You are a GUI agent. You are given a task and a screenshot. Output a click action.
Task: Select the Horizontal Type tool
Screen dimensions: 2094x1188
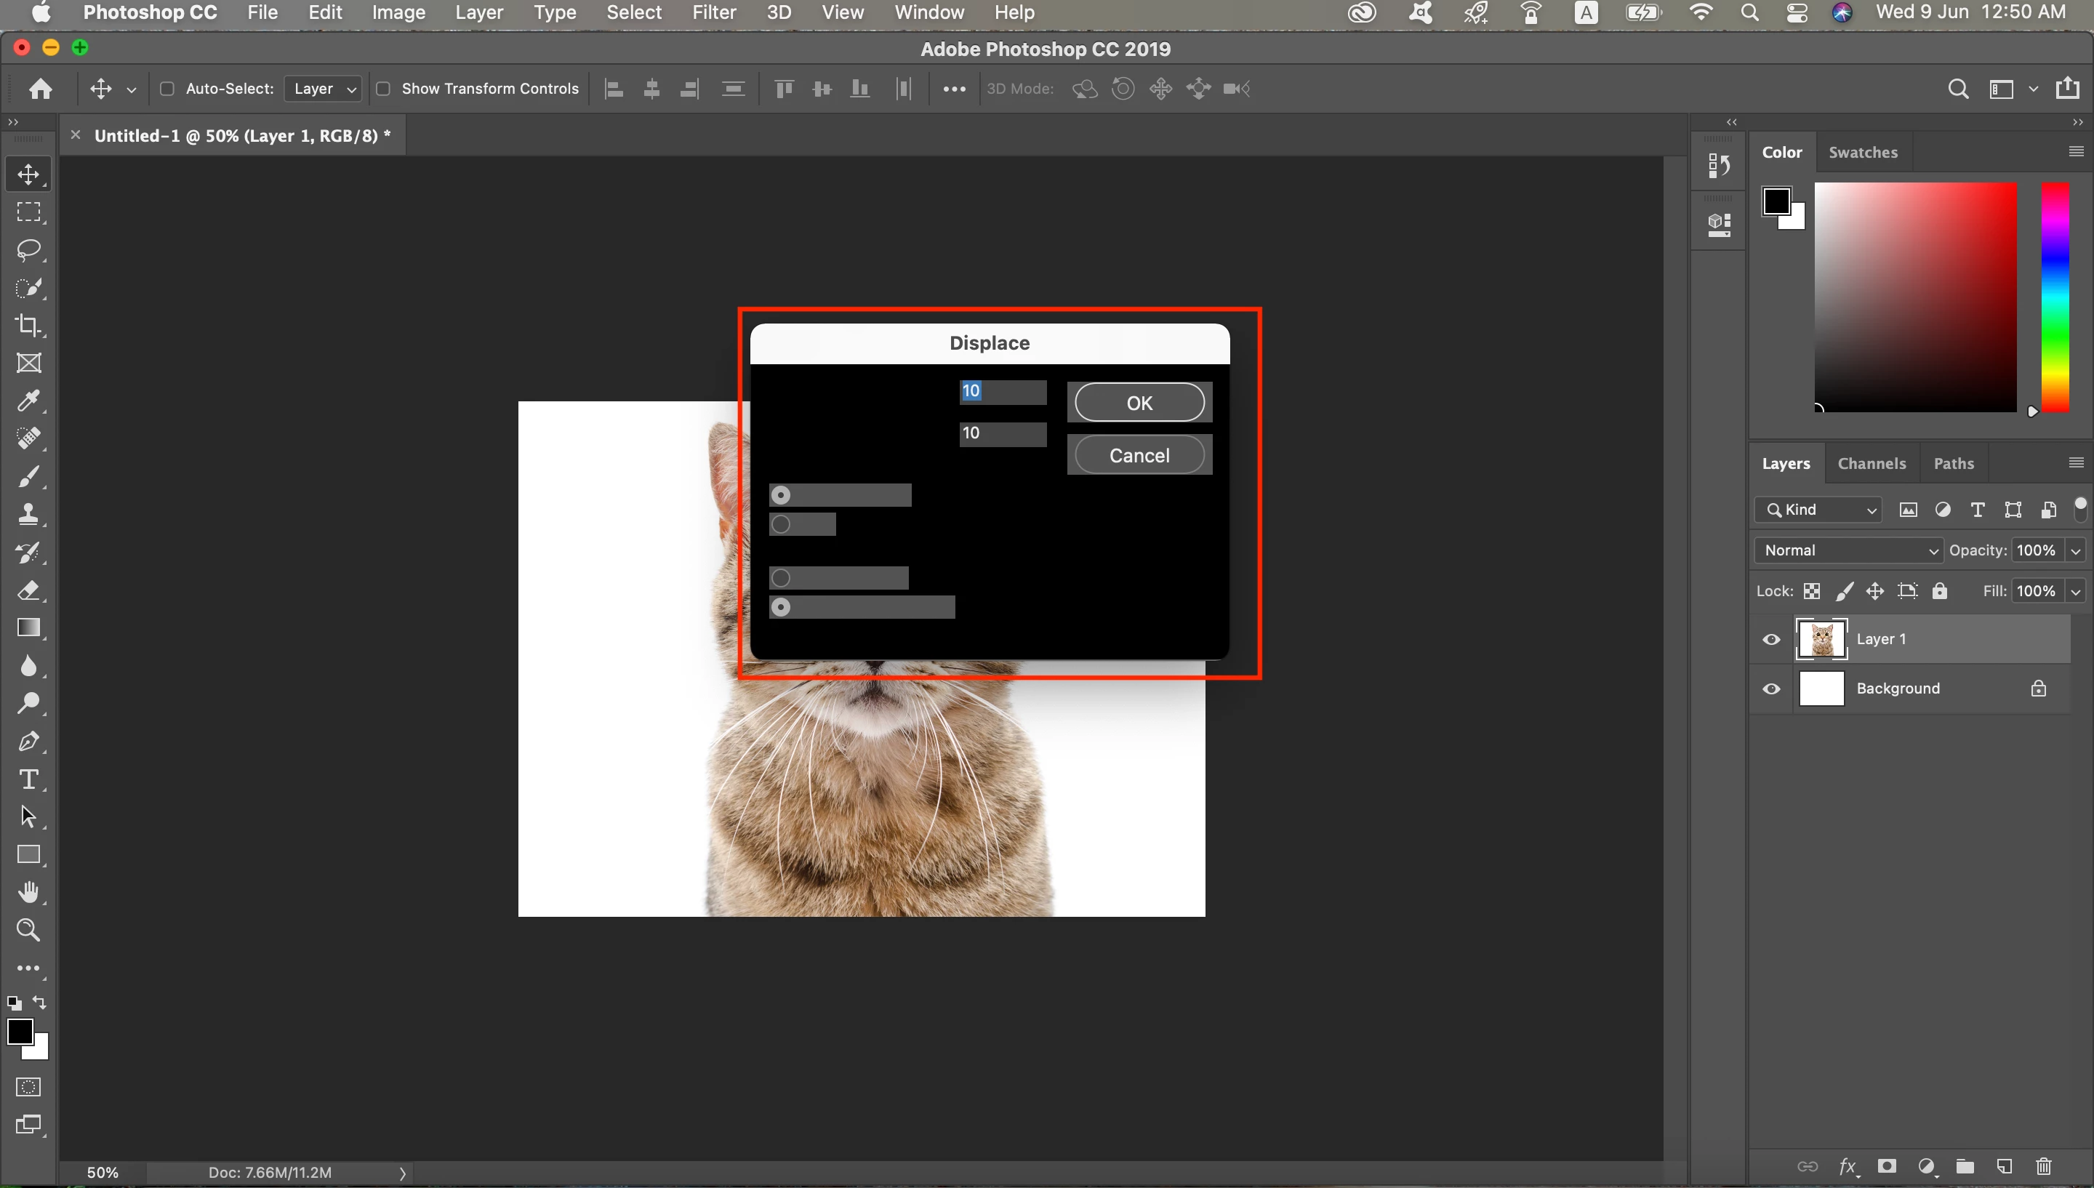[x=28, y=779]
